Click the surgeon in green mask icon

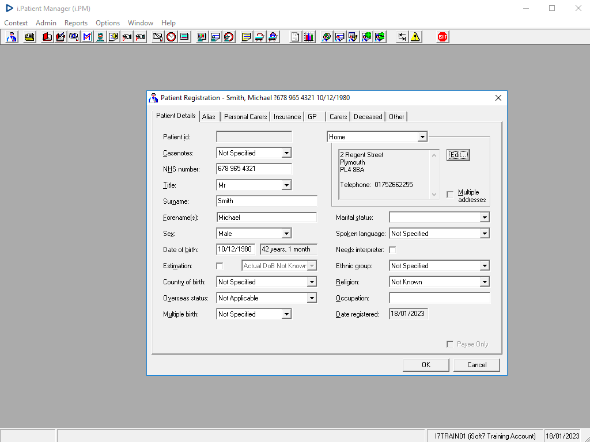click(100, 37)
